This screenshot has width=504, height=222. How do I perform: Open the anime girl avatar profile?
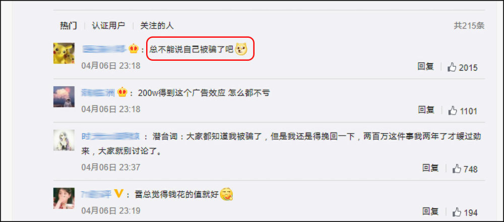click(x=64, y=140)
